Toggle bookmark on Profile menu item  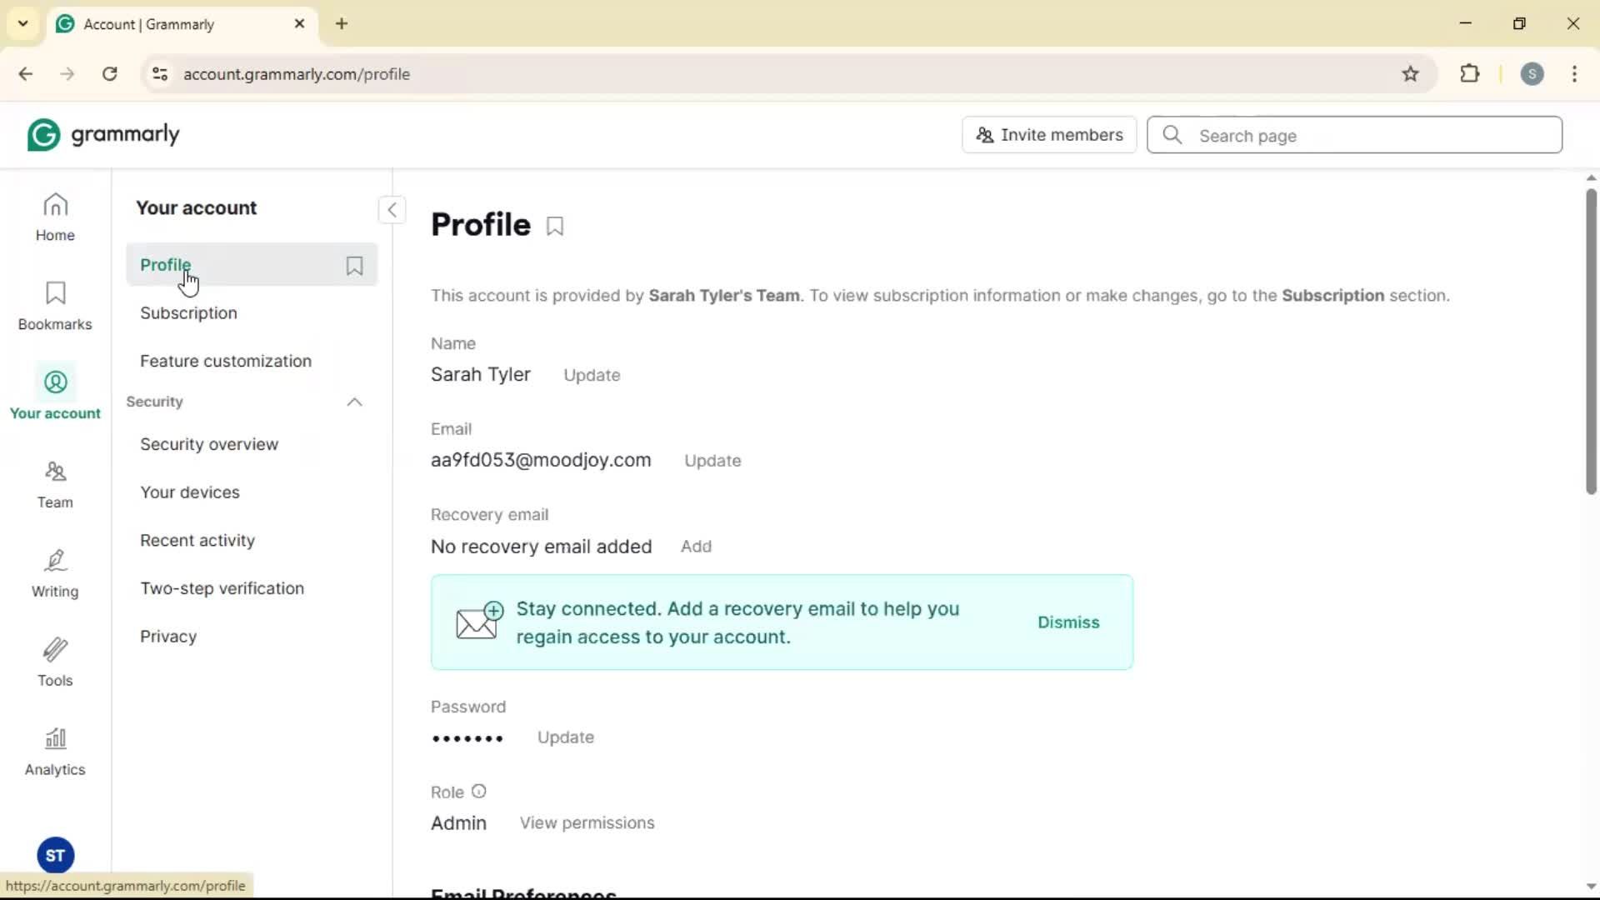pyautogui.click(x=354, y=266)
